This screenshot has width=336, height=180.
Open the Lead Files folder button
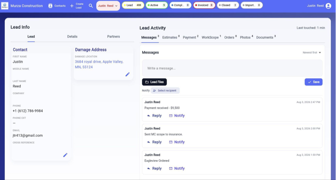154,82
